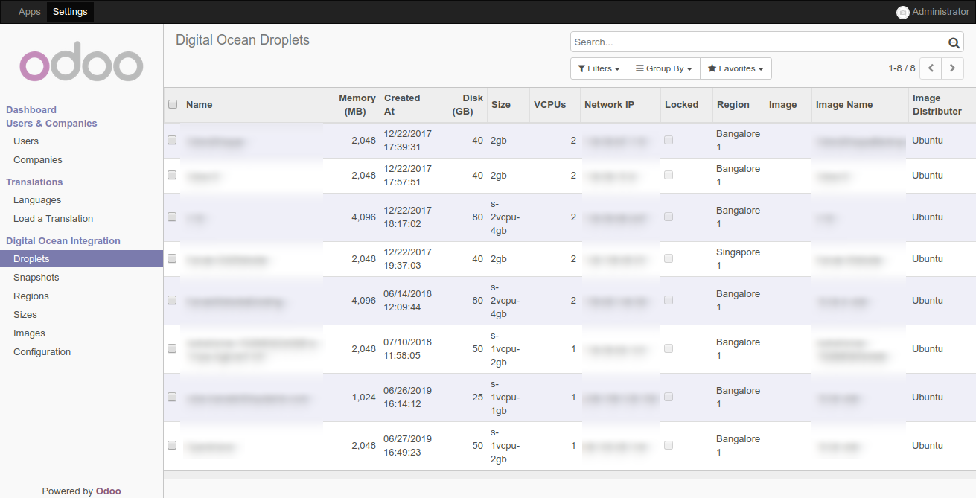Tick the row checkbox for droplet created 12/22/2017 18:17:02
The image size is (976, 498).
point(172,217)
